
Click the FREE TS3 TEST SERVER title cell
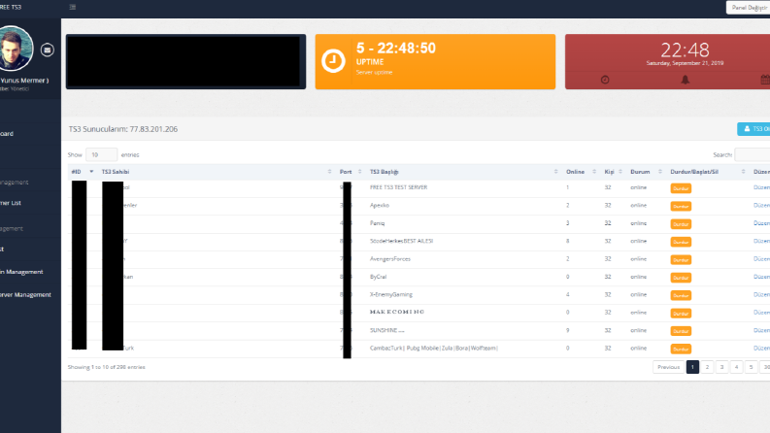coord(398,187)
